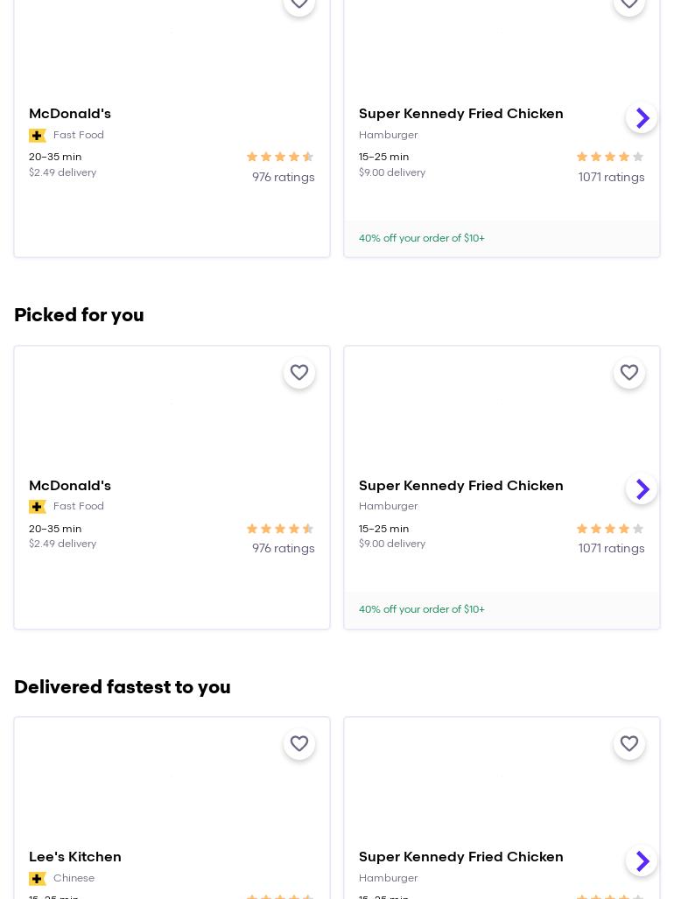Open McDonald's name link in Picked for you

[70, 486]
